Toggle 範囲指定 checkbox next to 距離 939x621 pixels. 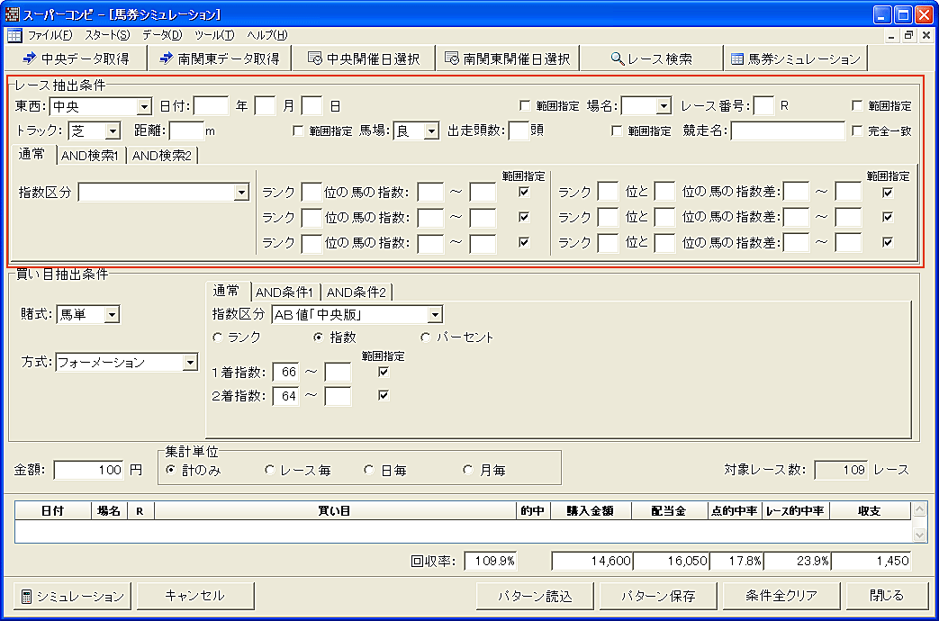click(298, 130)
